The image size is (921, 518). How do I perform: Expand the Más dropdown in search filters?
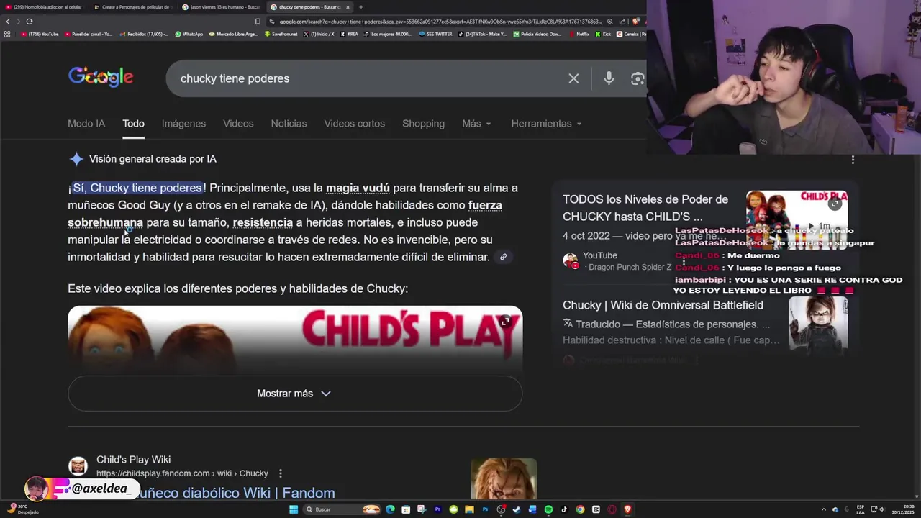coord(476,124)
